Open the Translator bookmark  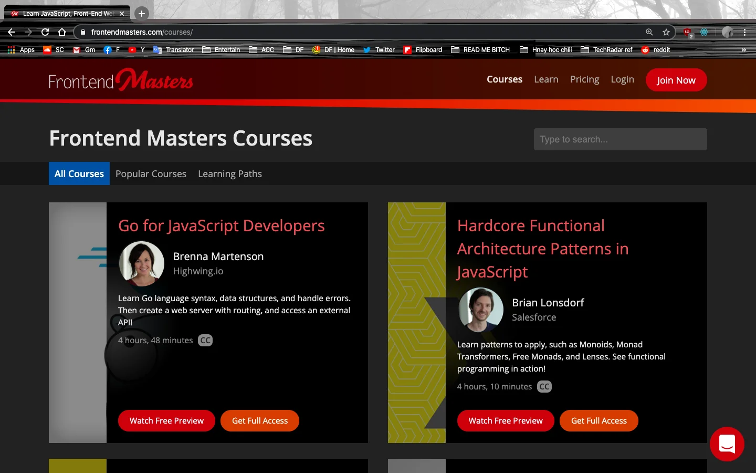[173, 50]
